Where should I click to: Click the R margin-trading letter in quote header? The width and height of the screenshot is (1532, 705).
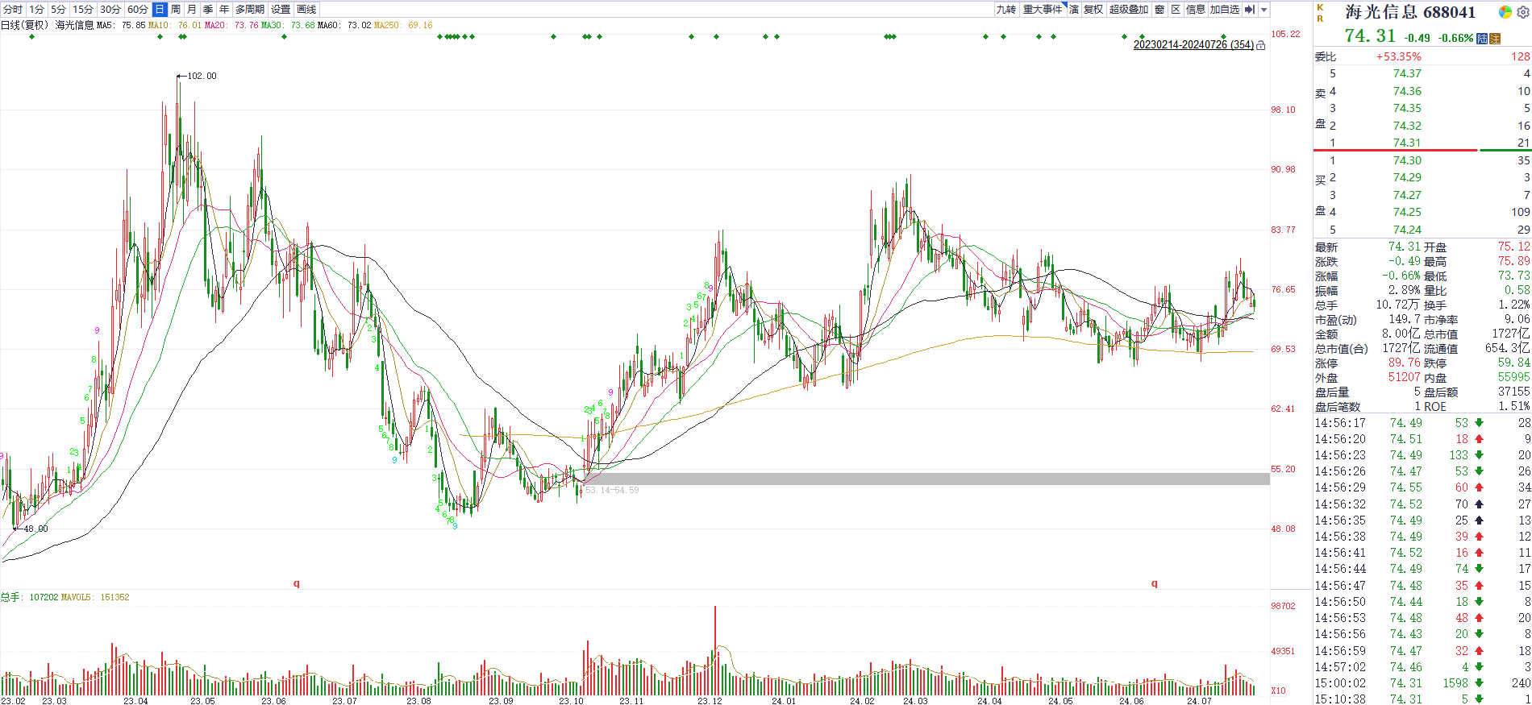coord(1320,19)
